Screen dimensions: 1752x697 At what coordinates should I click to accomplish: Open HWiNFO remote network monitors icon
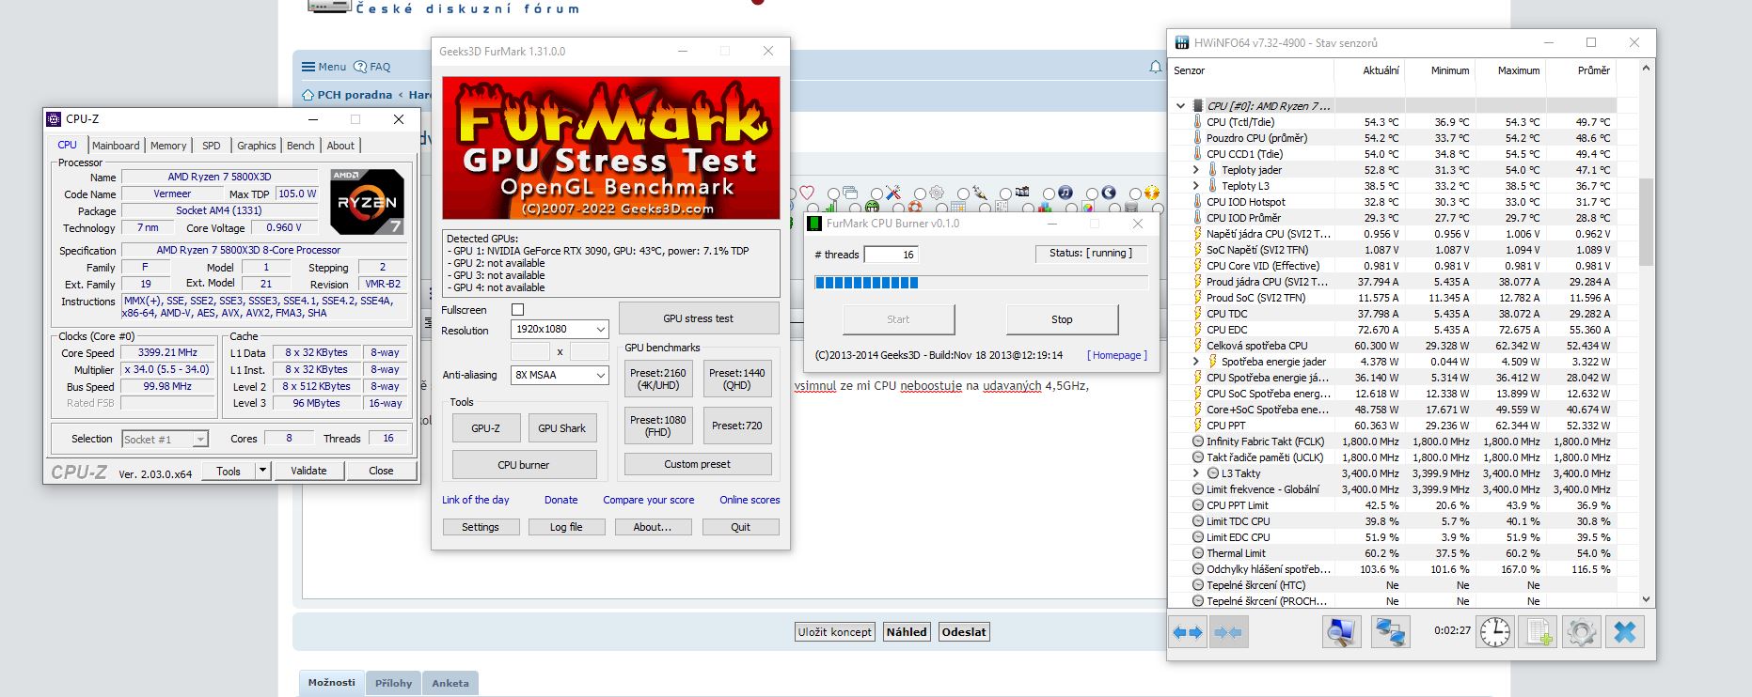coord(1390,632)
